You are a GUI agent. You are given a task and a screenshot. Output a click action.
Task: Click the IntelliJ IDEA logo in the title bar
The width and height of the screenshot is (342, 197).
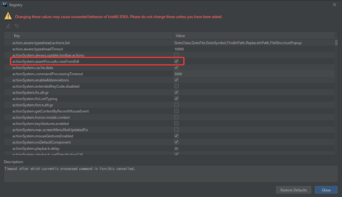click(x=5, y=5)
